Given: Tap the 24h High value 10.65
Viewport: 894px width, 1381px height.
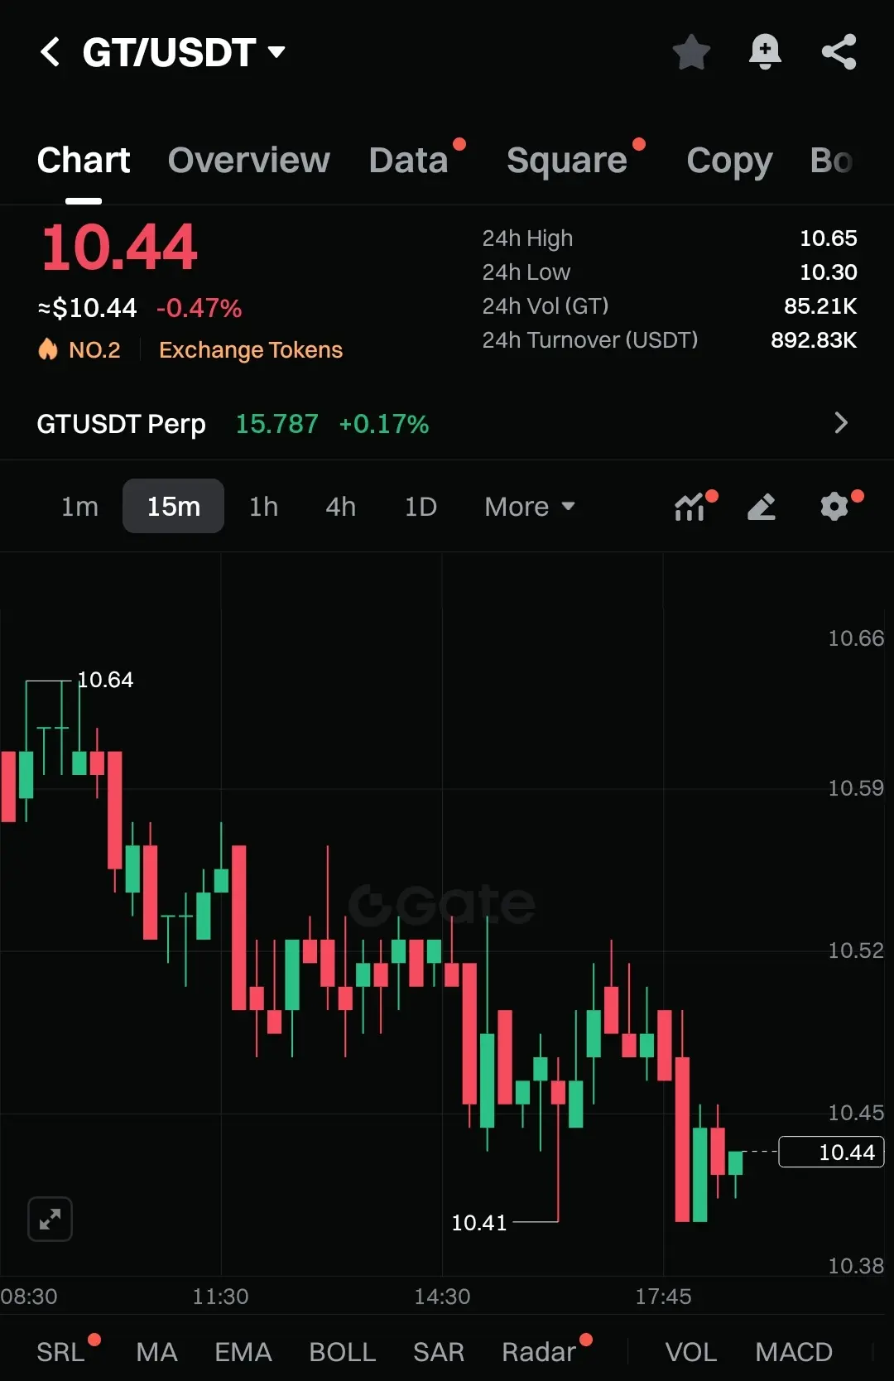Looking at the screenshot, I should coord(828,238).
